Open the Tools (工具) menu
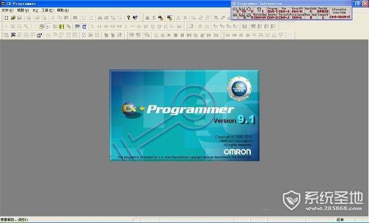Screen dimensions: 369x223 tap(47, 10)
